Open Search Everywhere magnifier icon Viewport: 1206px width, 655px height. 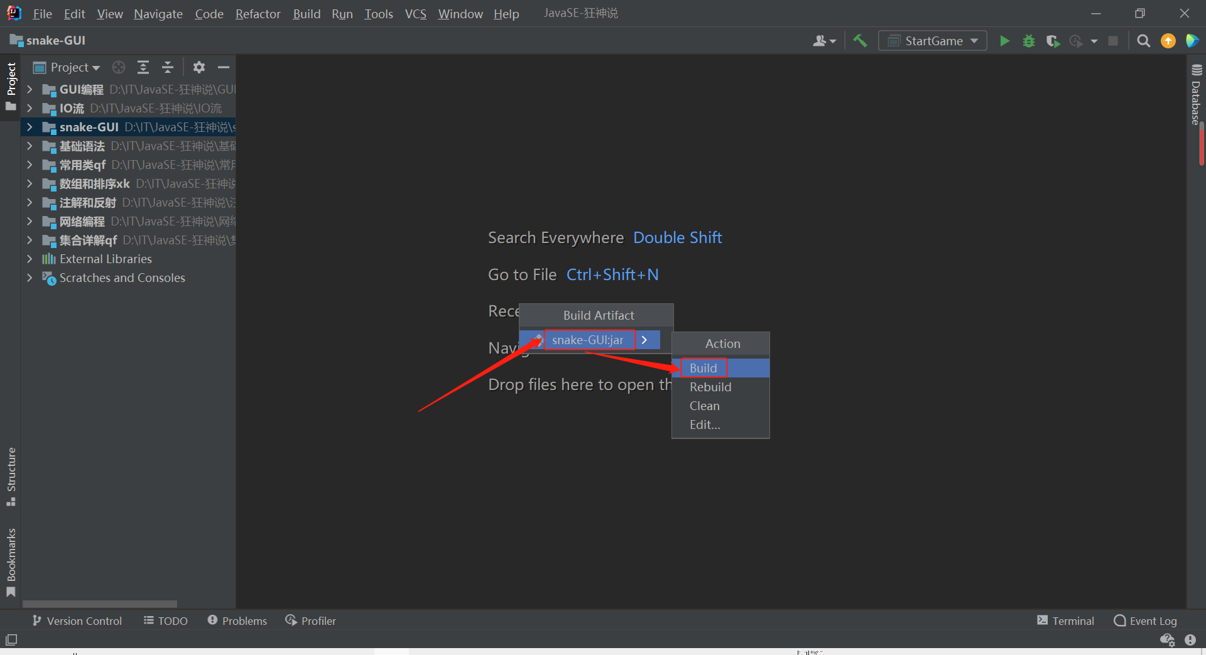point(1144,41)
